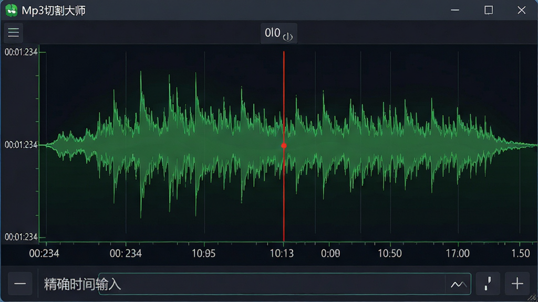Click the plus button at bottom right

(517, 284)
